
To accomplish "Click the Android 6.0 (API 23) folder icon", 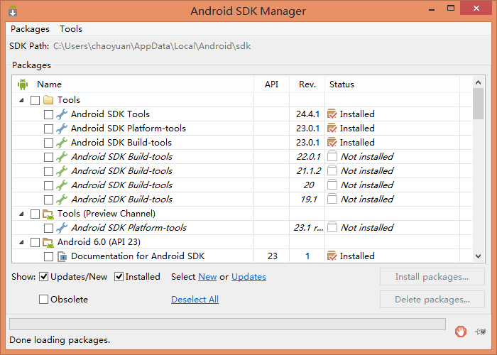I will [48, 243].
